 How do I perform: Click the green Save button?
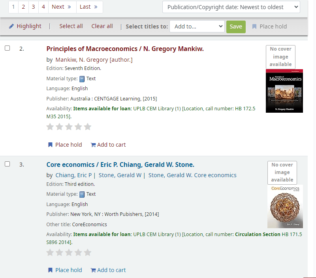(236, 26)
